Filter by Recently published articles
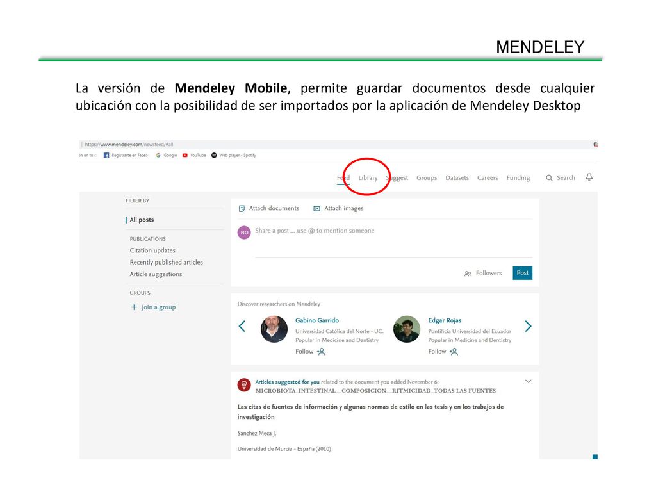Image resolution: width=656 pixels, height=492 pixels. tap(166, 262)
